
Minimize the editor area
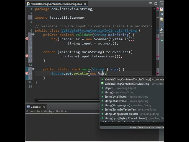[x=151, y=3]
